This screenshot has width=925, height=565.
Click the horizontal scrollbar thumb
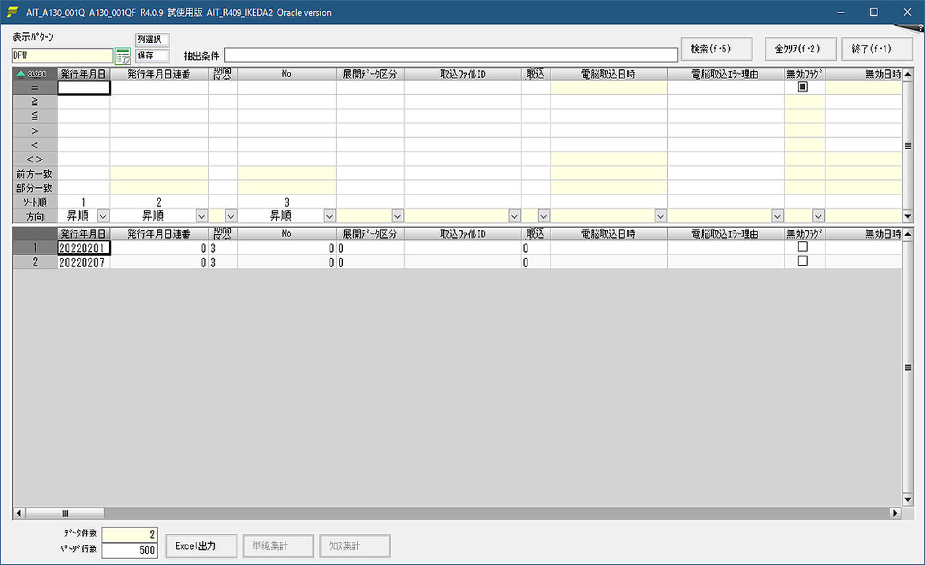click(65, 513)
